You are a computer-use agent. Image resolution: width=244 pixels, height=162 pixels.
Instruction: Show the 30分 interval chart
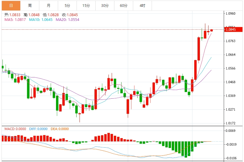pos(105,6)
